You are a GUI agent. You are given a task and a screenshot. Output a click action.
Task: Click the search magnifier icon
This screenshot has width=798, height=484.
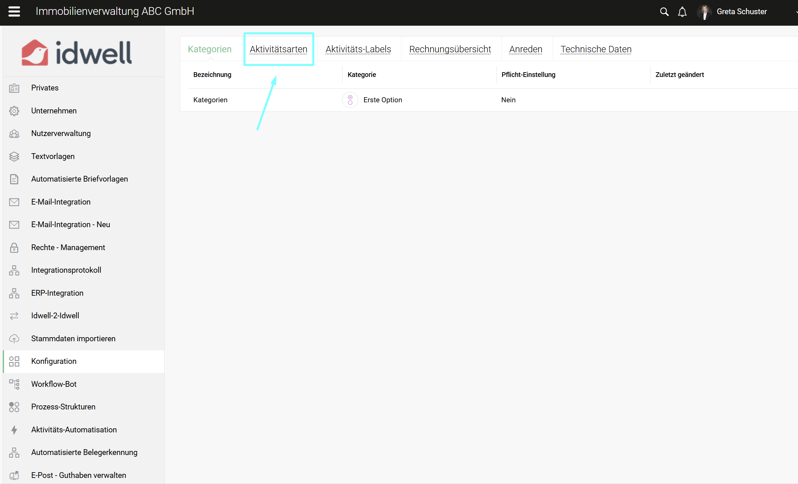click(x=664, y=12)
